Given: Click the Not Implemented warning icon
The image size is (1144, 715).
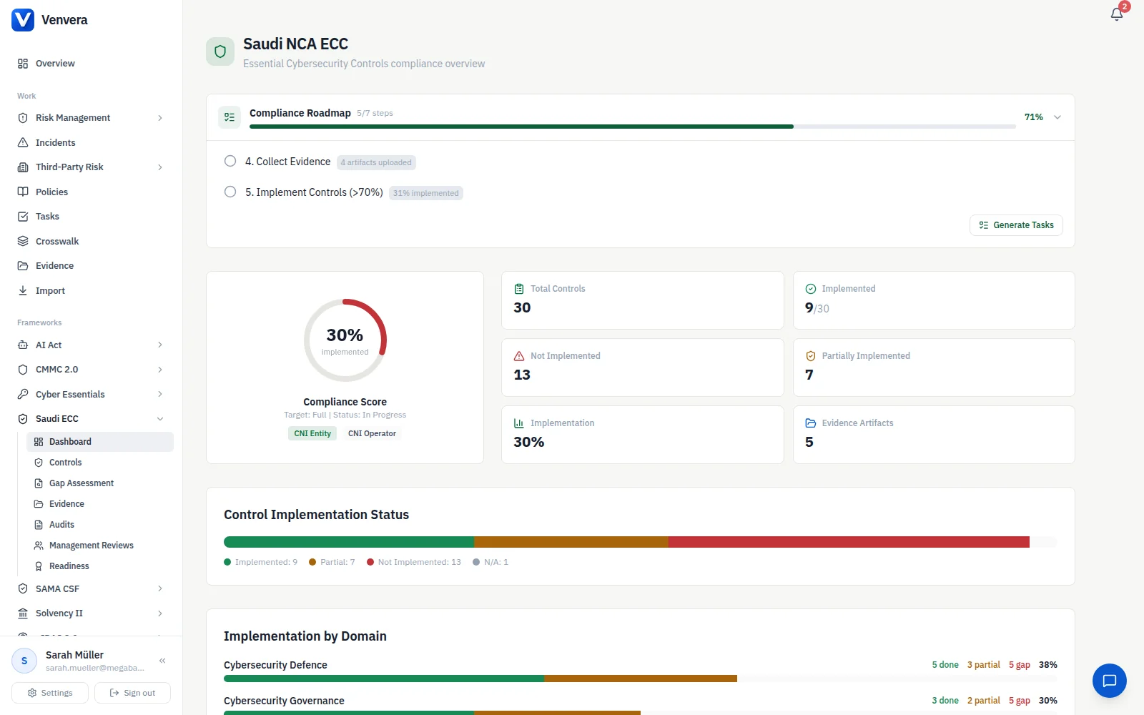Looking at the screenshot, I should click(x=519, y=356).
